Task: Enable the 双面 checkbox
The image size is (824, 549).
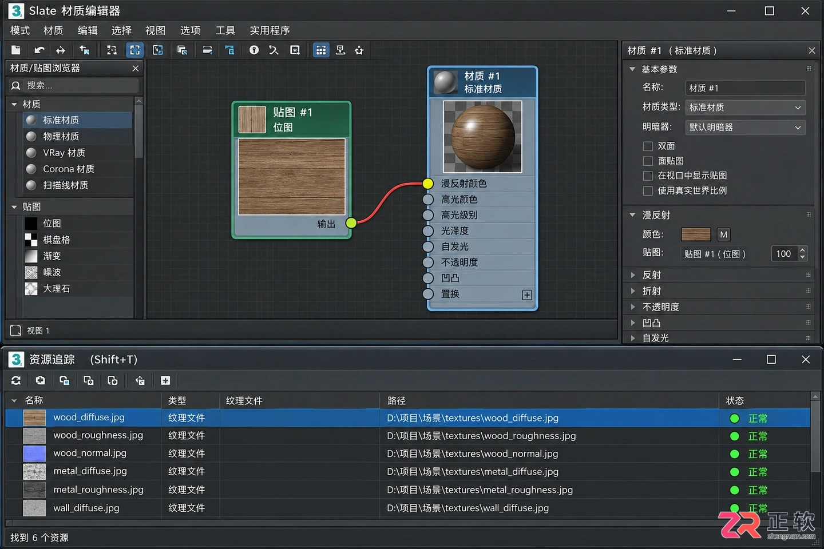Action: (648, 146)
